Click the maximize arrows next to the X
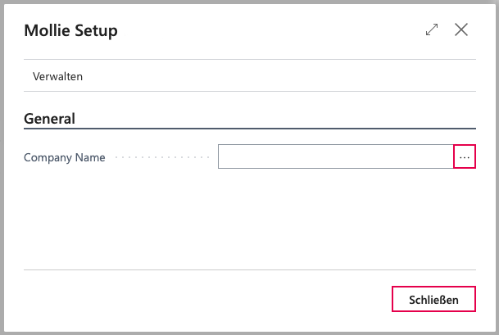Screen dimensions: 499x335 point(432,29)
